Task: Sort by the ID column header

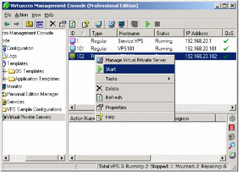Action: 79,33
